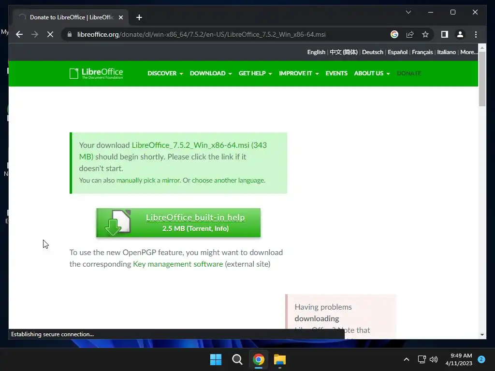Click the network tray icon

click(422, 359)
